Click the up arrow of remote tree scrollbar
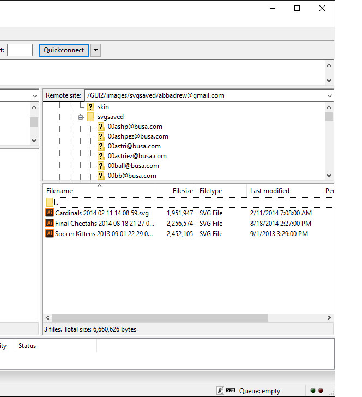This screenshot has width=362, height=397. click(x=329, y=107)
